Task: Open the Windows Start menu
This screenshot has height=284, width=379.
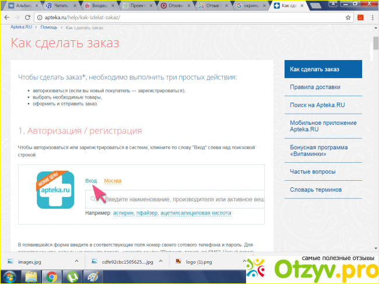Action: tap(10, 276)
